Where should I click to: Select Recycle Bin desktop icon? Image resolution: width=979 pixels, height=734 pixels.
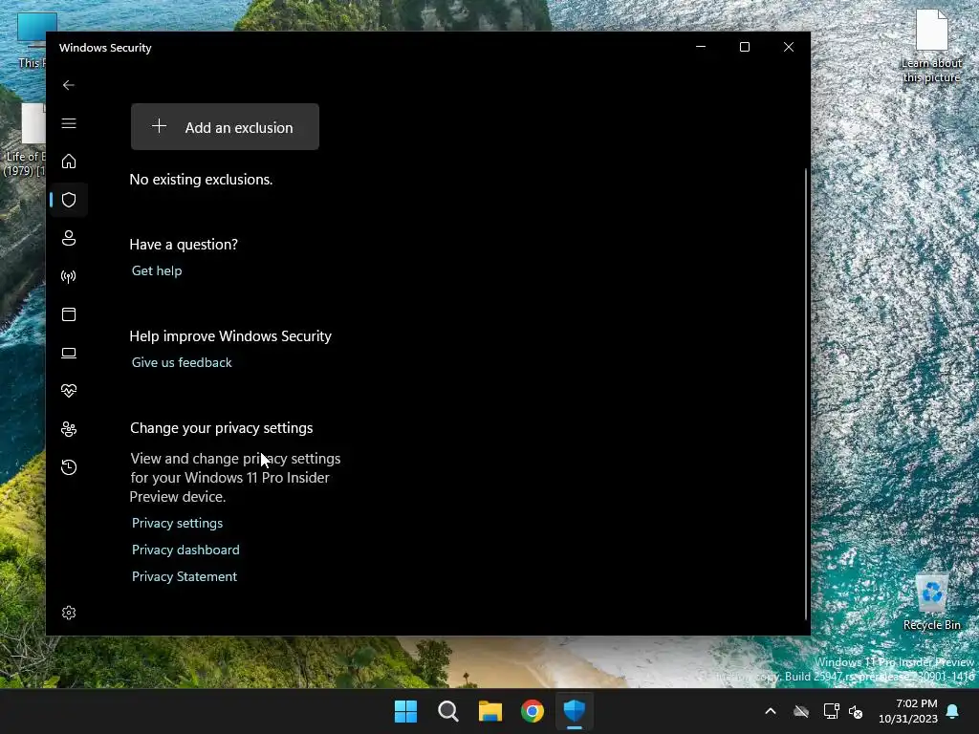(931, 601)
